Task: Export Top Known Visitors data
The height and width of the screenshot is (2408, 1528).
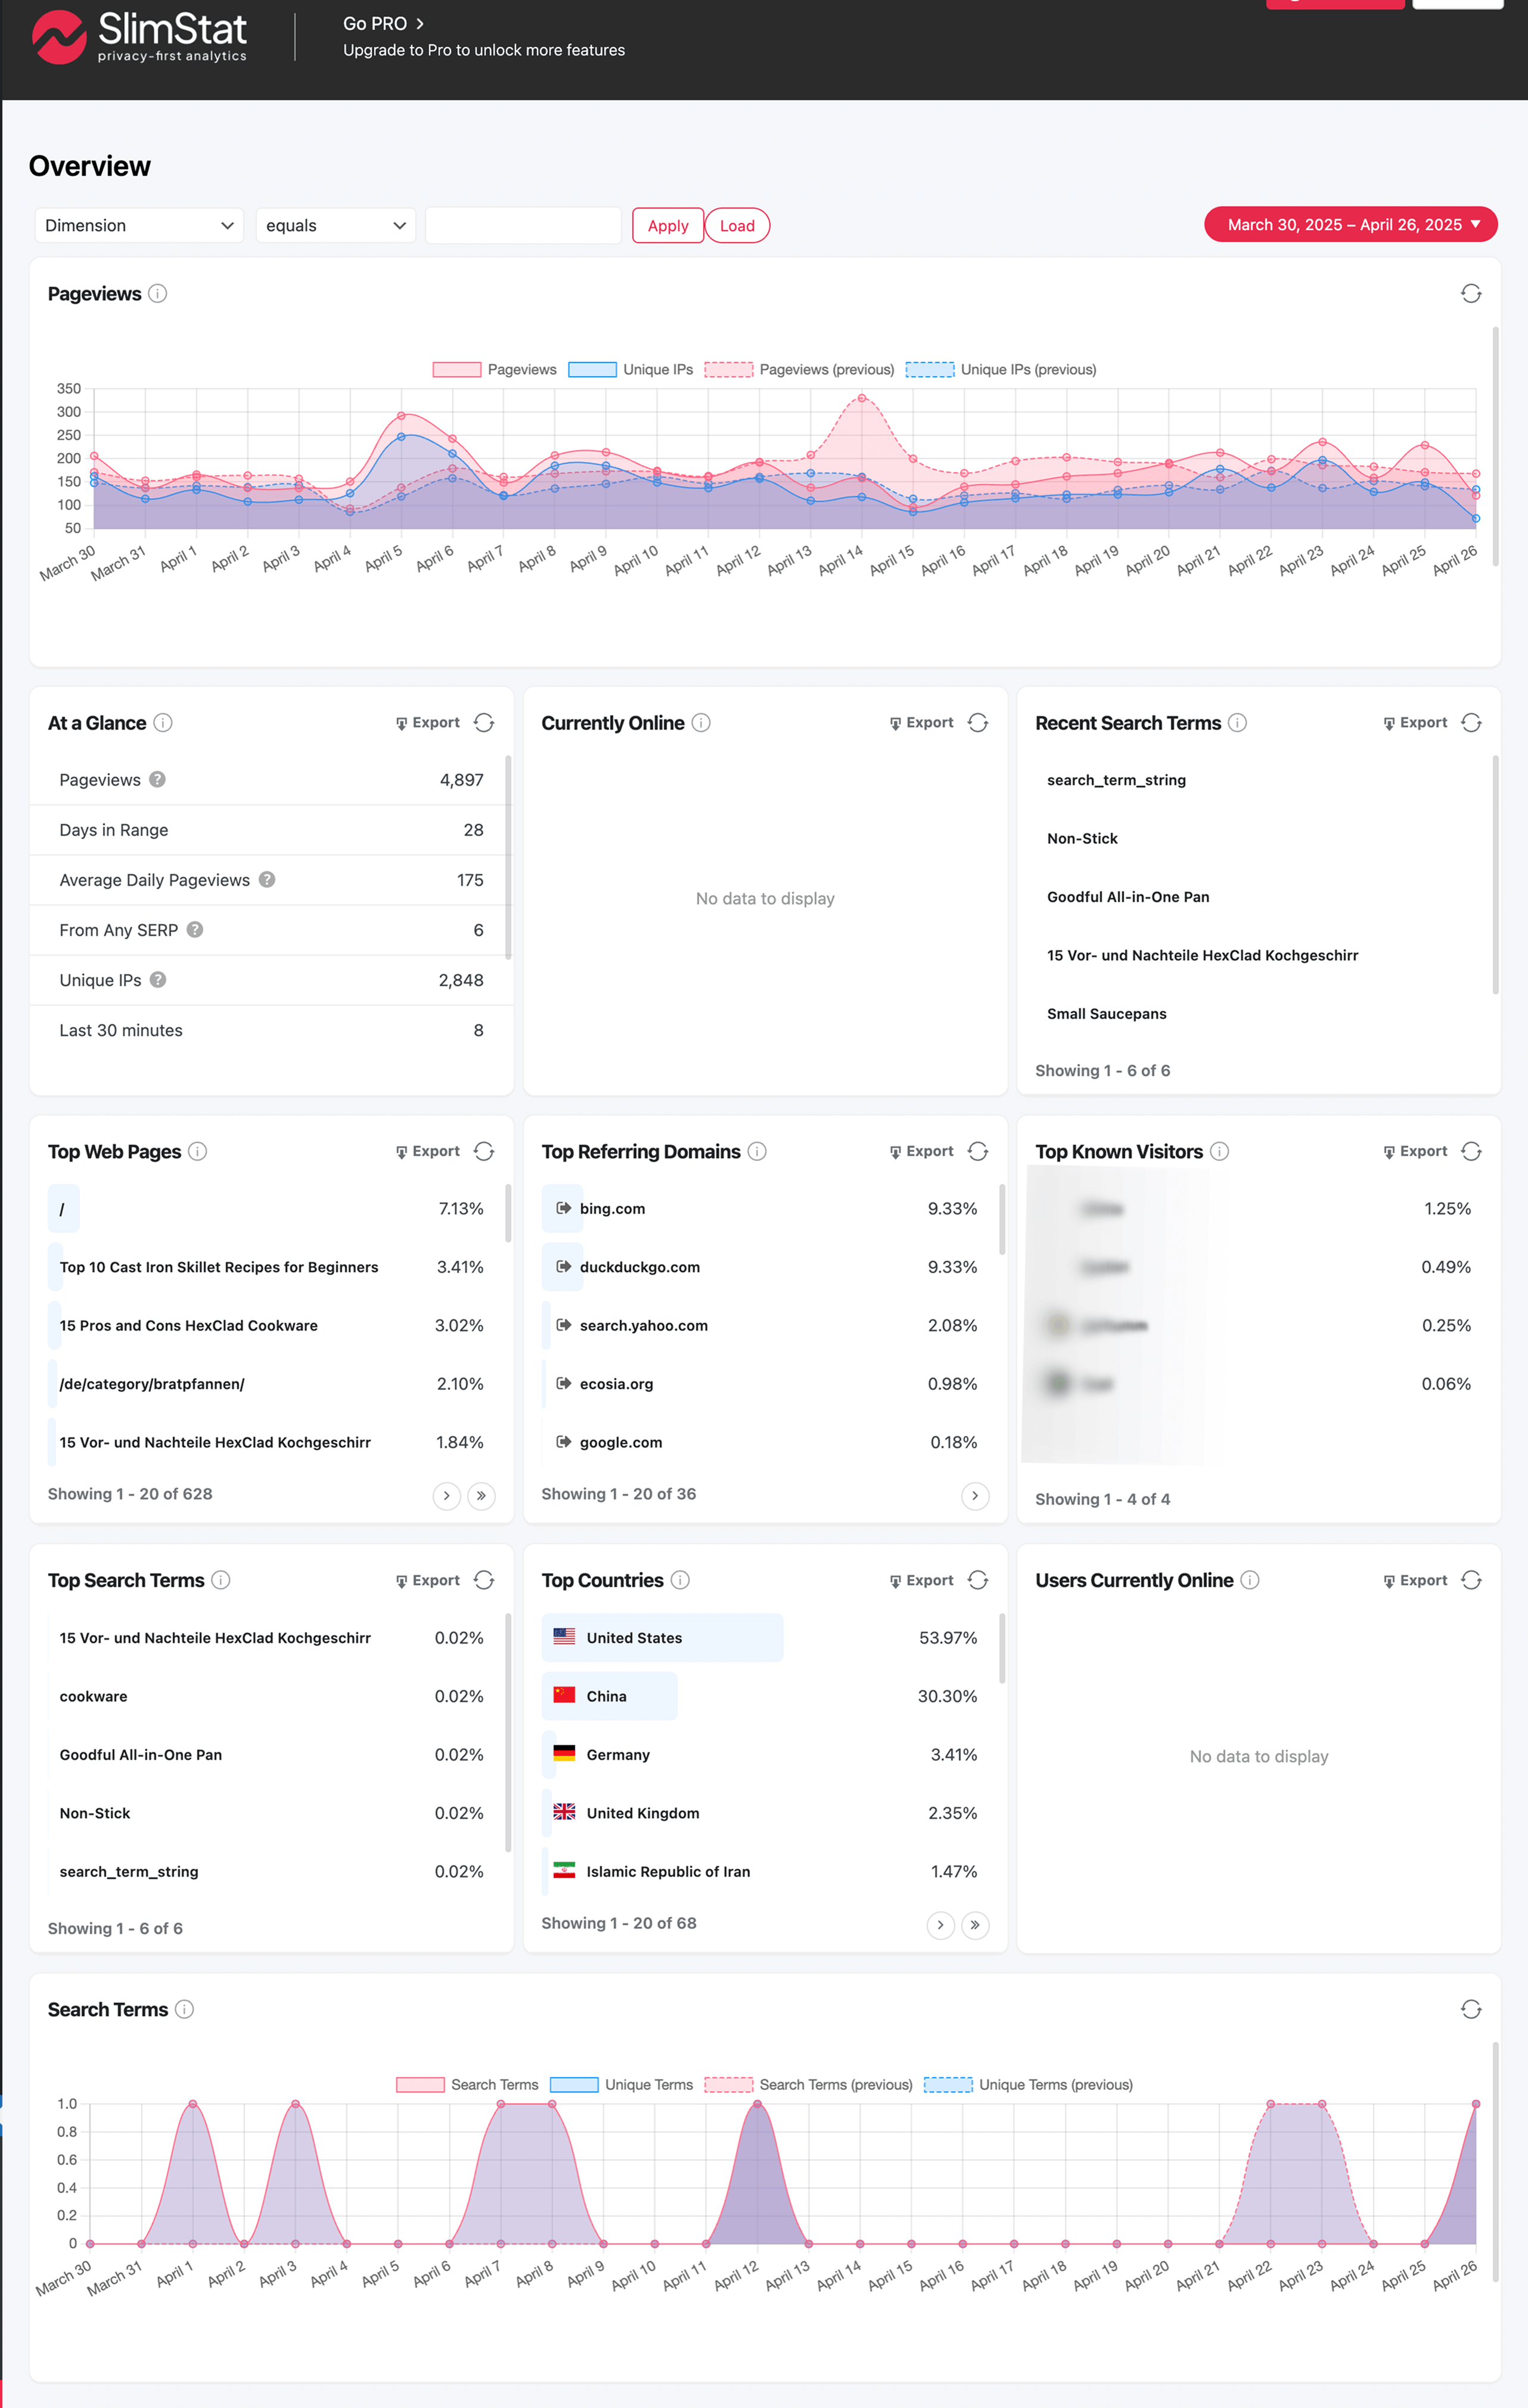Action: pyautogui.click(x=1415, y=1152)
